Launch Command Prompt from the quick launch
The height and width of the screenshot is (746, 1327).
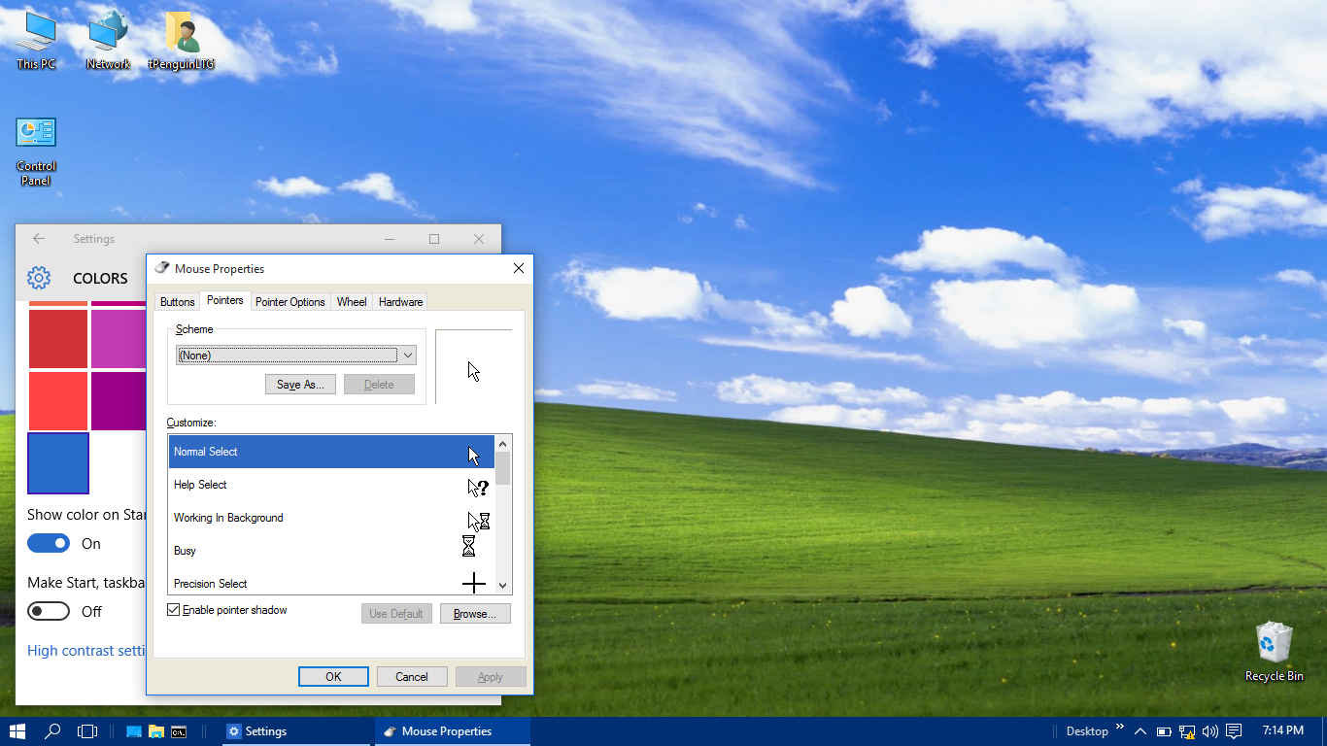pos(179,731)
